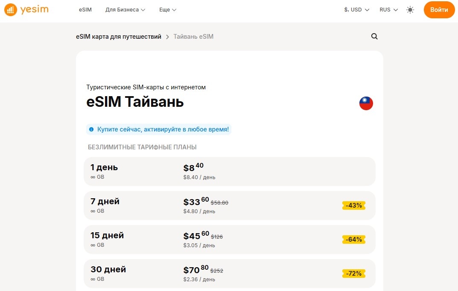The width and height of the screenshot is (458, 291).
Task: Select the eSIM menu item
Action: [85, 9]
